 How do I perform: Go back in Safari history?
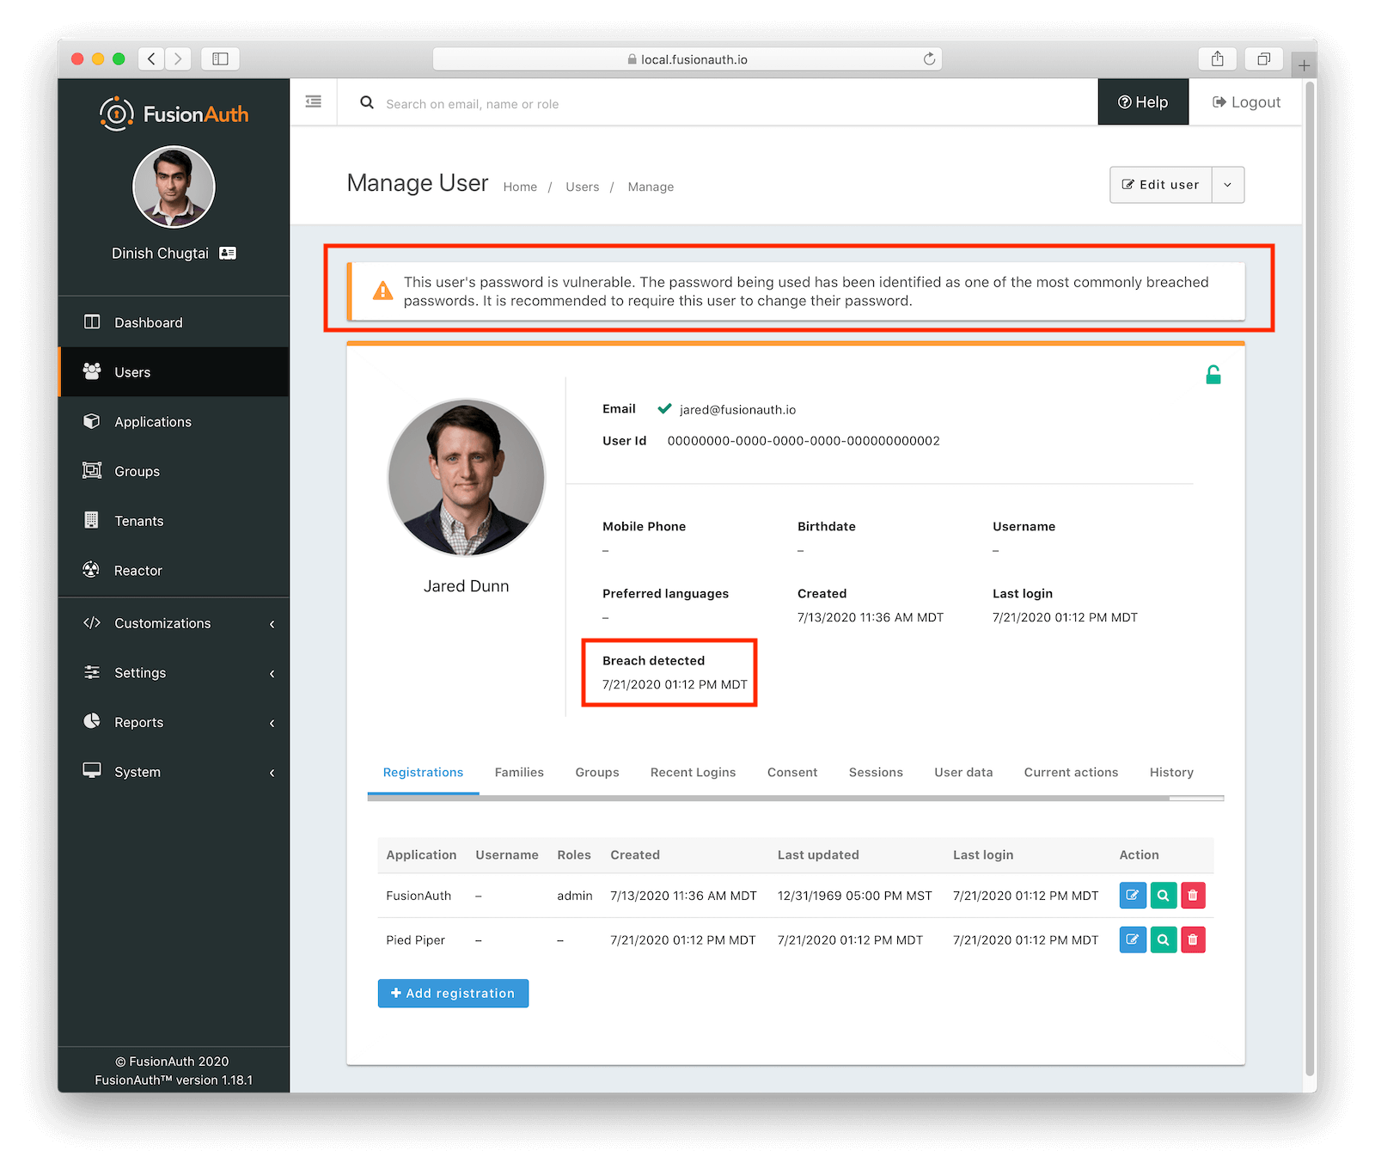pos(151,58)
